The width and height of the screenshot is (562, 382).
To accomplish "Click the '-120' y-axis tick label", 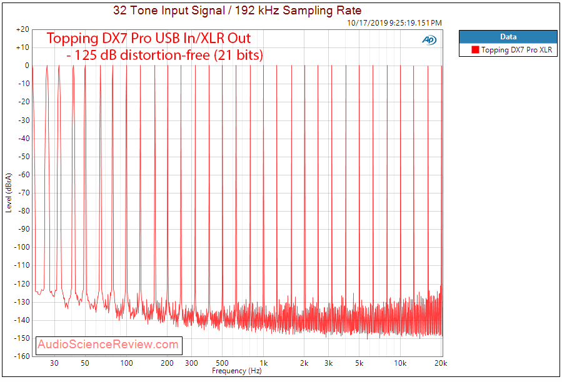I will (21, 284).
